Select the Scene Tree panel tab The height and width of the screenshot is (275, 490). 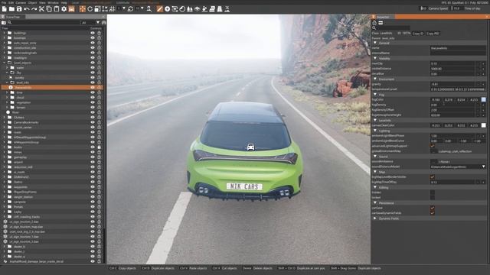tap(14, 17)
